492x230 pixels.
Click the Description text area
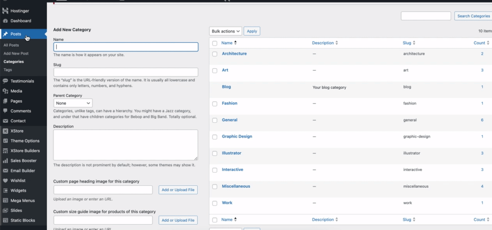125,144
